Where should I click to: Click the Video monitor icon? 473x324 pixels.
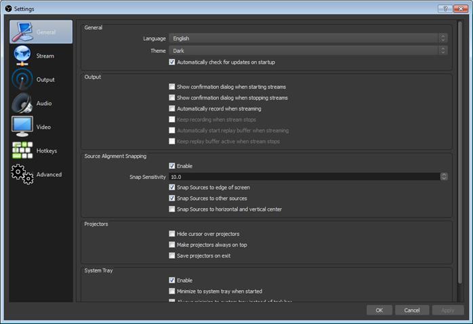tap(22, 127)
